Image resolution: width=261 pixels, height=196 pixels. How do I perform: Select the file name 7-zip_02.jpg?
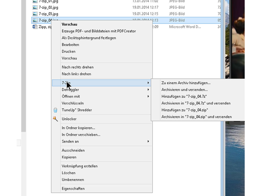coord(48,7)
